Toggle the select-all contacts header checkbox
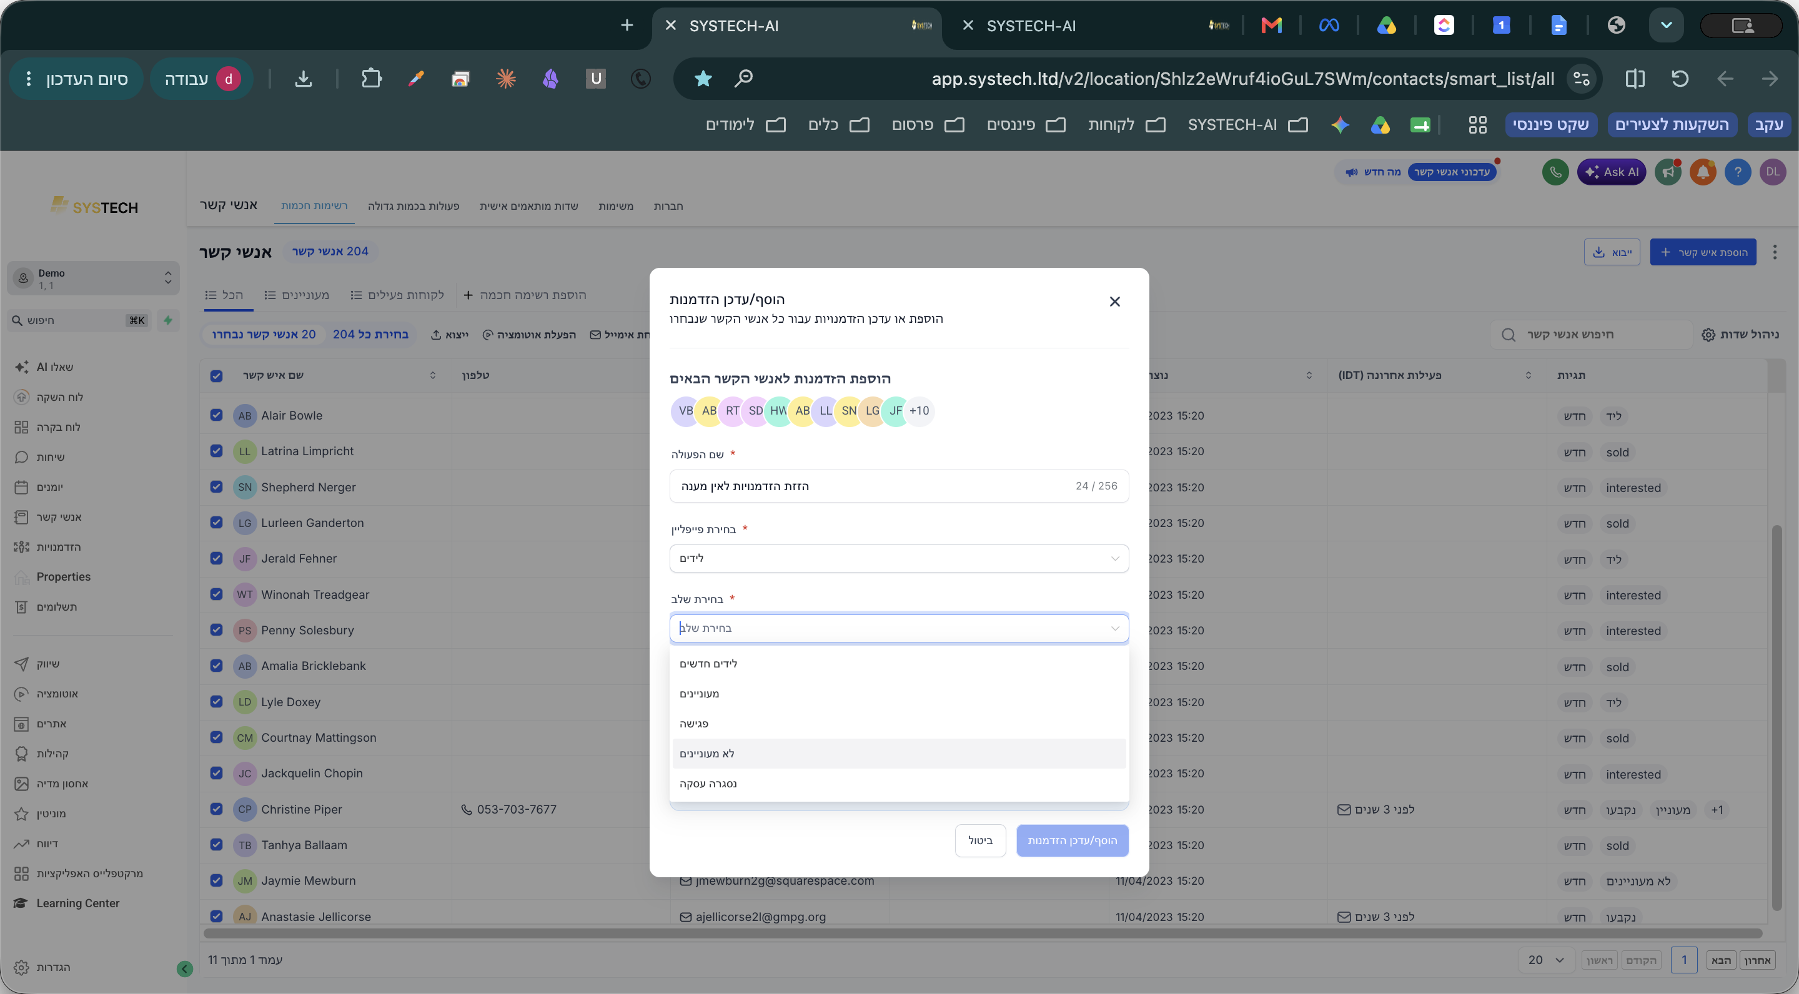The height and width of the screenshot is (994, 1799). click(x=217, y=375)
